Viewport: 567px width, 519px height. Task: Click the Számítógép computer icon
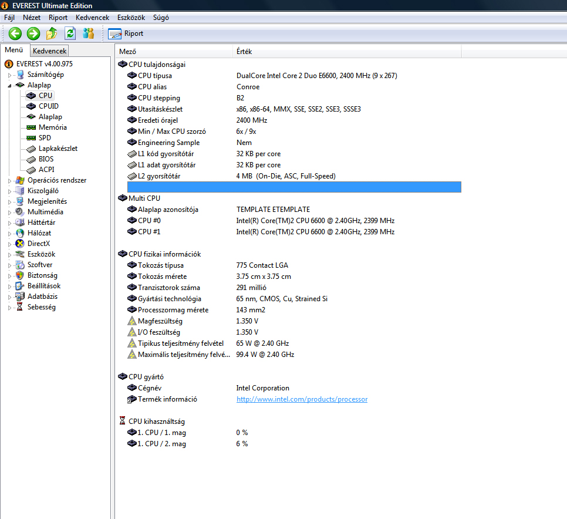(x=20, y=75)
